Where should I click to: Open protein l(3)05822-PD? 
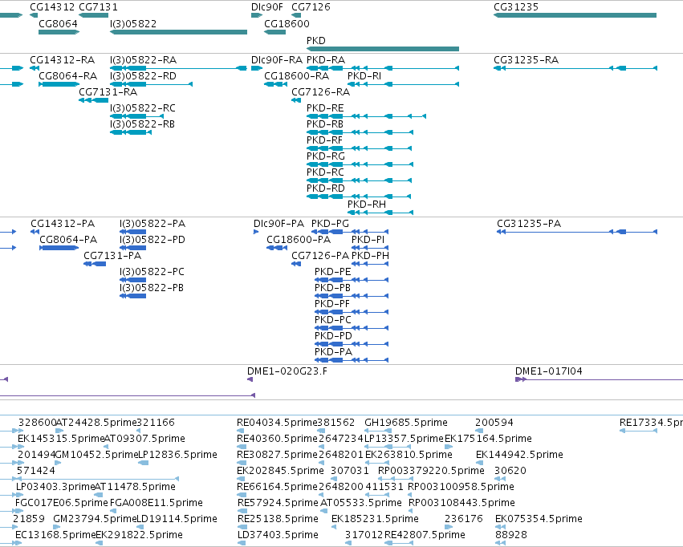[x=152, y=240]
